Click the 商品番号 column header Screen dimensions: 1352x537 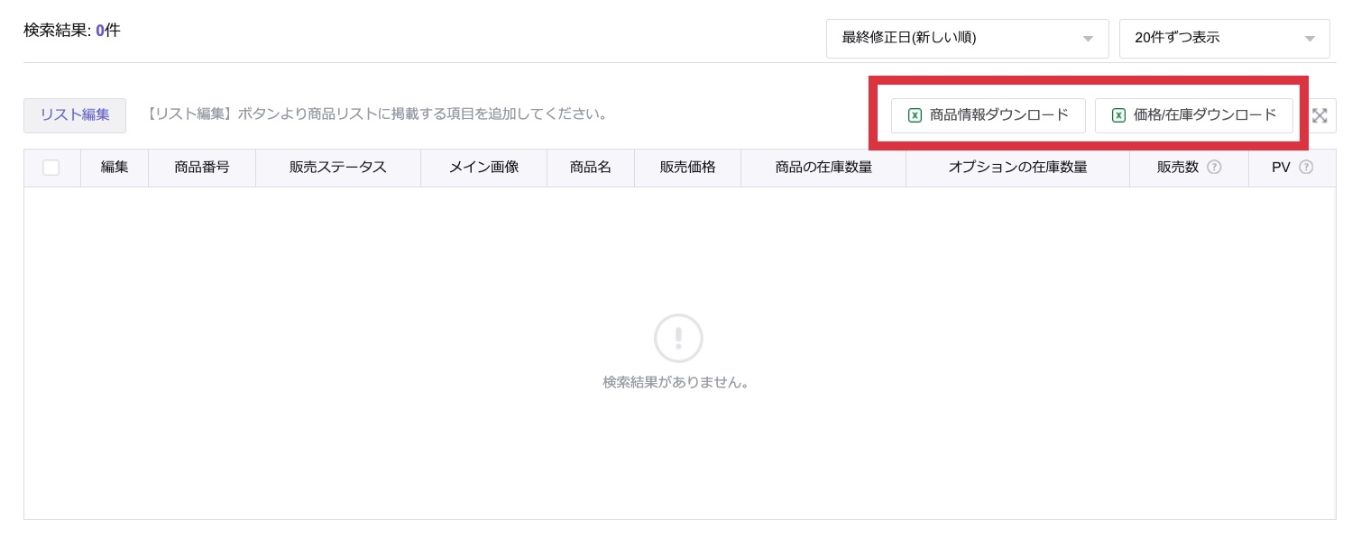[202, 168]
